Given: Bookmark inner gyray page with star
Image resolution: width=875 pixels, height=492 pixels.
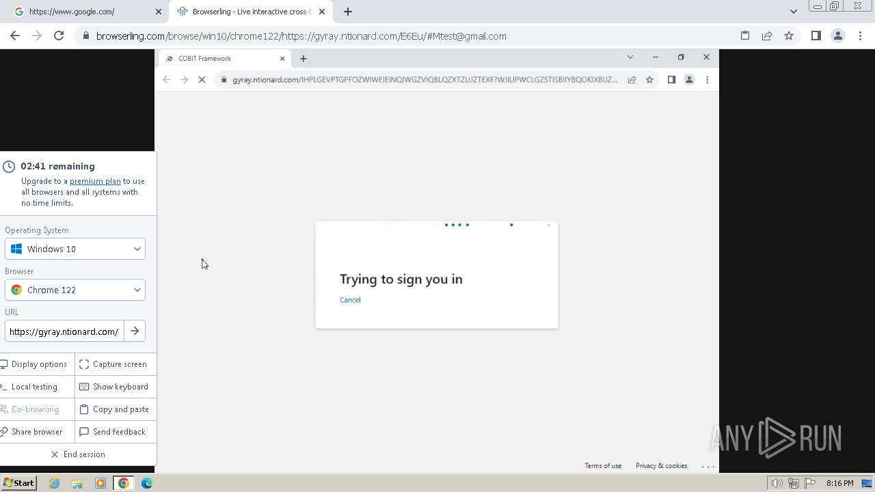Looking at the screenshot, I should click(x=649, y=80).
